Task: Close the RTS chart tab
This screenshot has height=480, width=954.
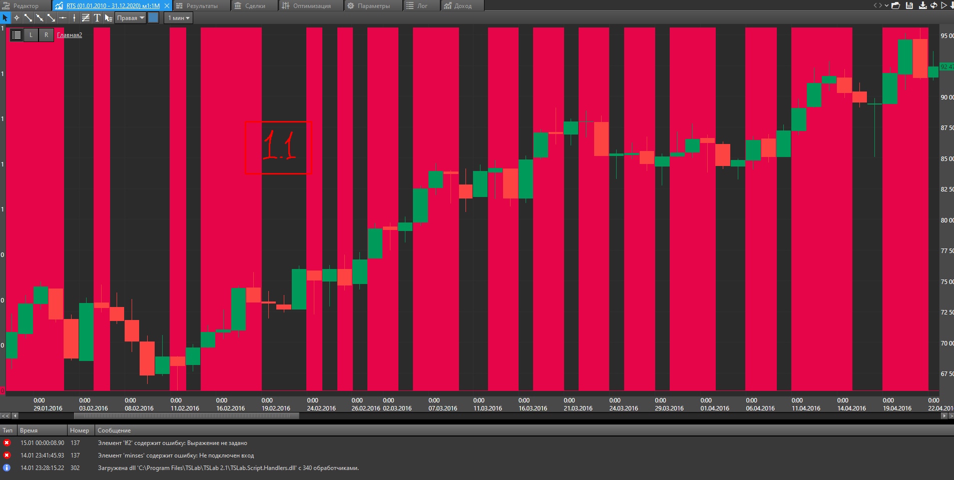Action: (x=167, y=6)
